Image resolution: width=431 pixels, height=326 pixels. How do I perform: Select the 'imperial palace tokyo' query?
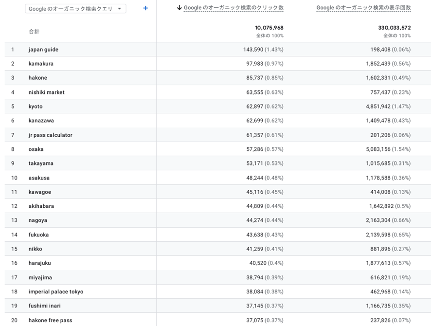click(56, 292)
